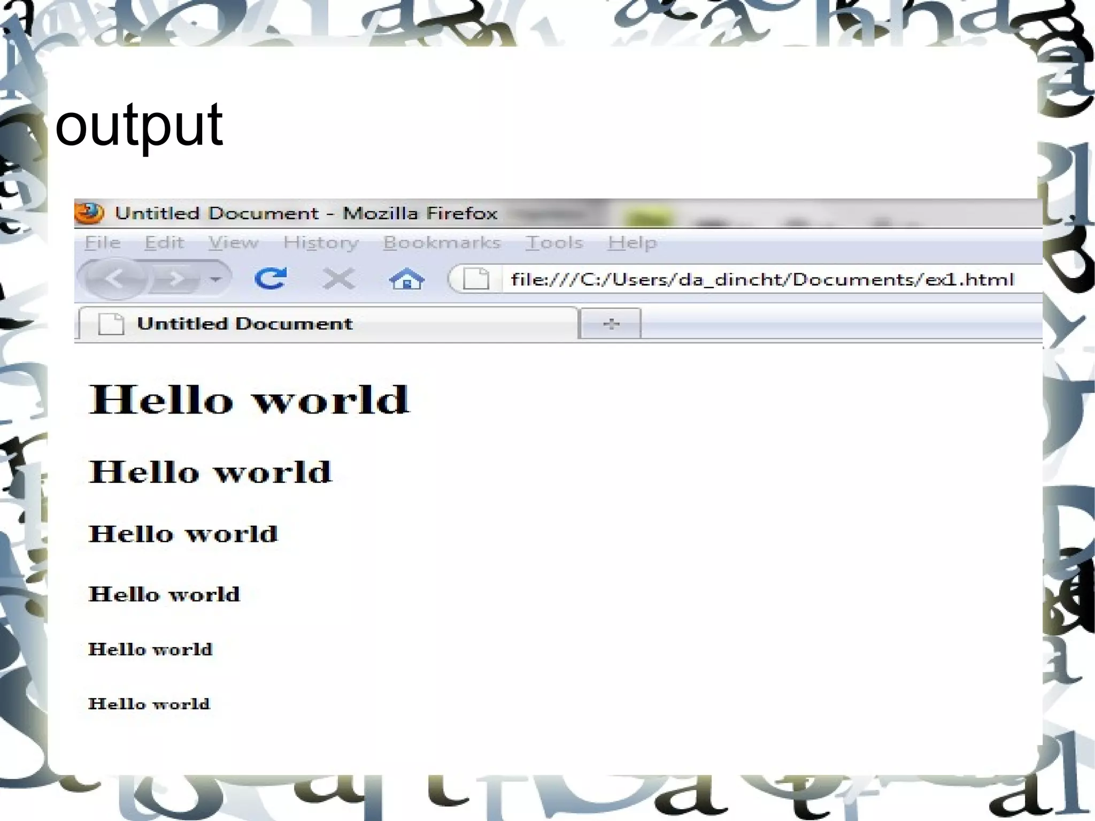Open the Edit menu
The width and height of the screenshot is (1095, 821).
[x=164, y=242]
